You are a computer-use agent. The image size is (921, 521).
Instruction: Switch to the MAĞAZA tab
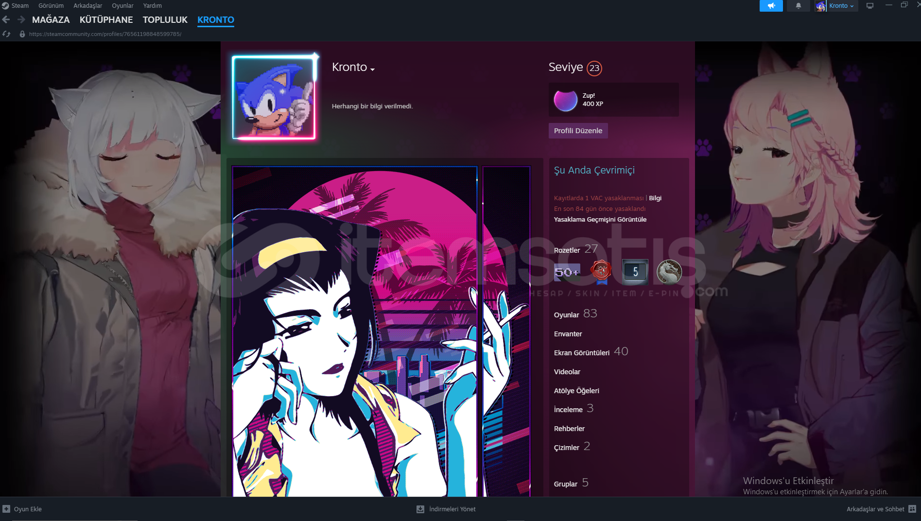pyautogui.click(x=51, y=20)
